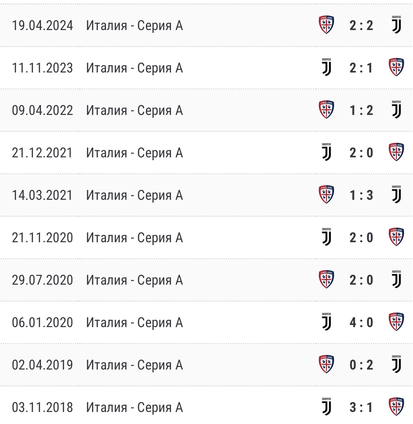This screenshot has width=413, height=424.
Task: Click Juventus logo in 02.04.2019 match
Action: point(396,365)
